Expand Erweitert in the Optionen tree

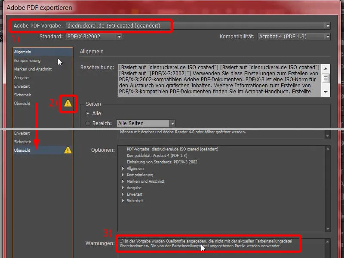123,194
